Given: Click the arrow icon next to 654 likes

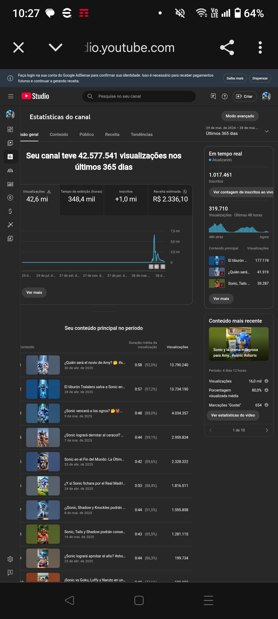Looking at the screenshot, I should tap(266, 405).
